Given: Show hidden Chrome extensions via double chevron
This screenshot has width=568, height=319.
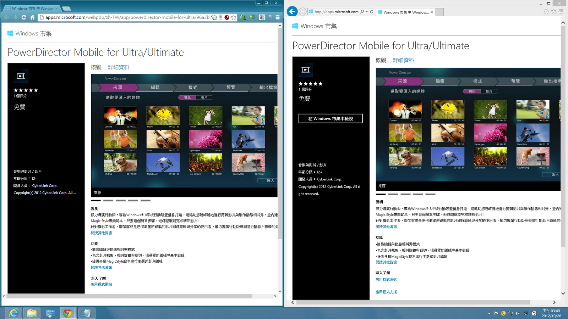Looking at the screenshot, I should 270,17.
